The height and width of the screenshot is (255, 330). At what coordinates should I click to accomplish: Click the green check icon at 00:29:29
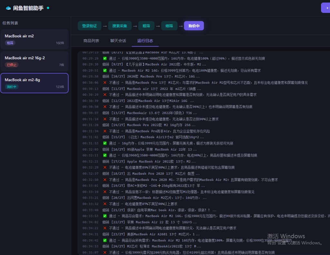[105, 58]
